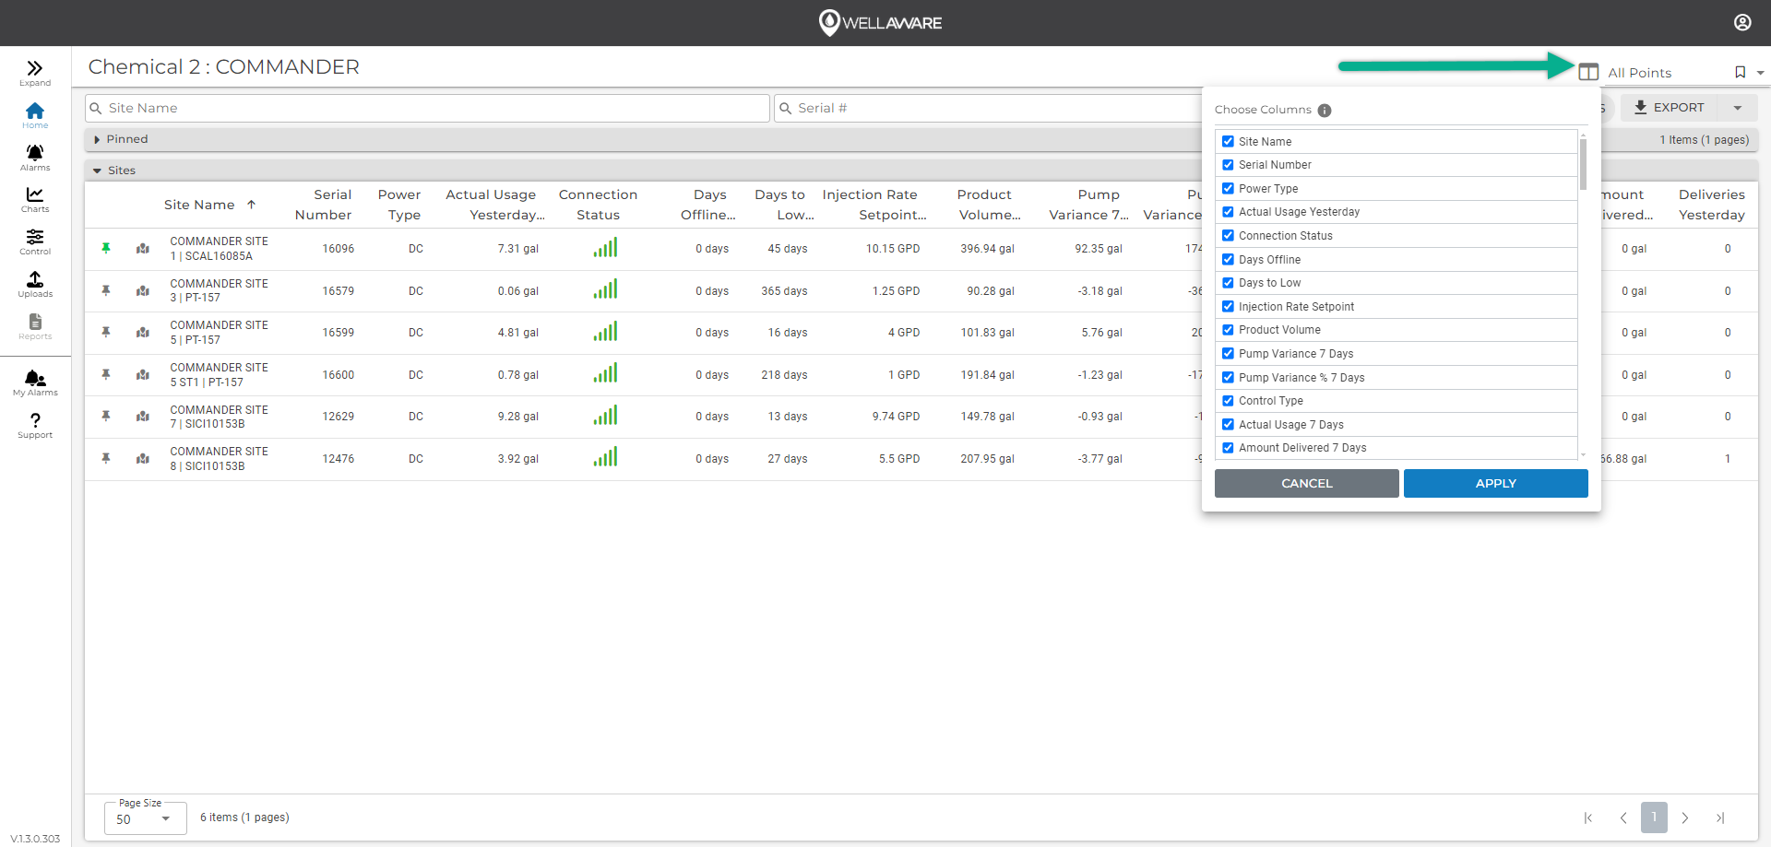Viewport: 1771px width, 847px height.
Task: Expand the left sidebar navigation
Action: pyautogui.click(x=35, y=73)
